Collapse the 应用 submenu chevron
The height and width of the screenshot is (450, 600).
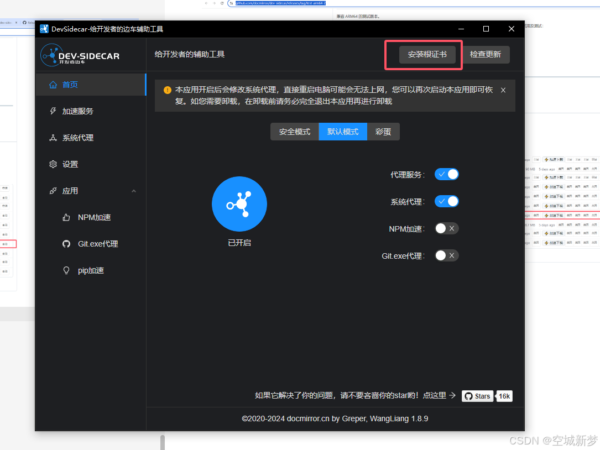[133, 191]
